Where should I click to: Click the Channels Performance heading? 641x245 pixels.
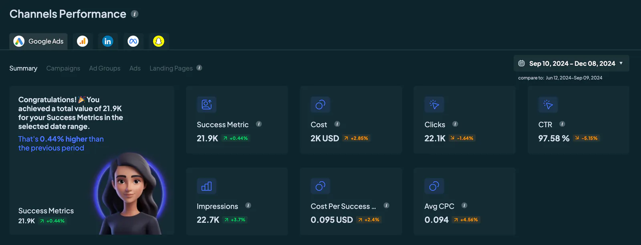click(x=68, y=14)
